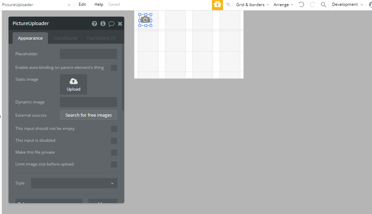This screenshot has width=372, height=214.
Task: Undo the last change
Action: [301, 4]
